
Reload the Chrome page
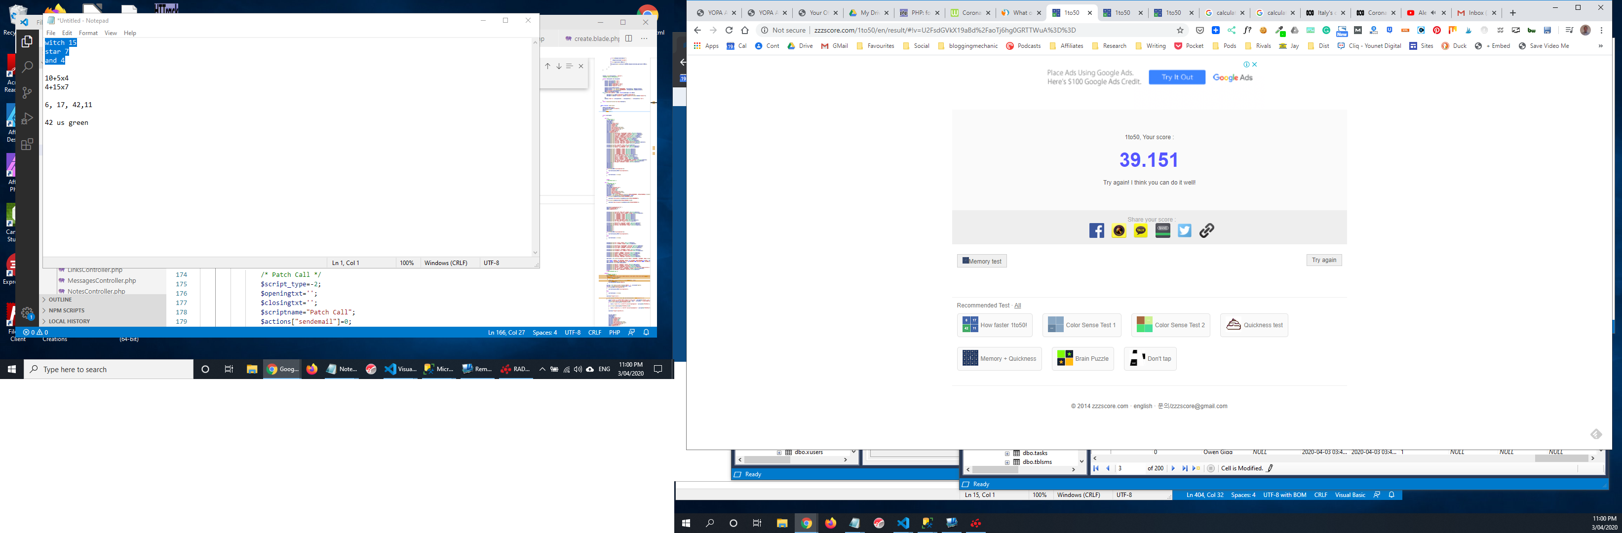[729, 30]
